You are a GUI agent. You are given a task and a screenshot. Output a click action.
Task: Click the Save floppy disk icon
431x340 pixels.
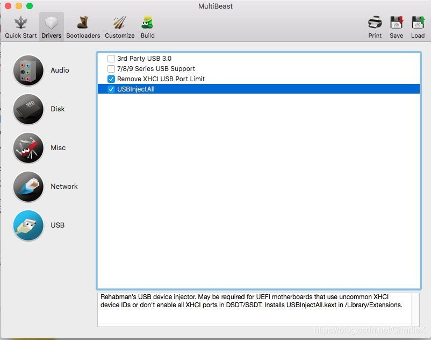point(397,23)
